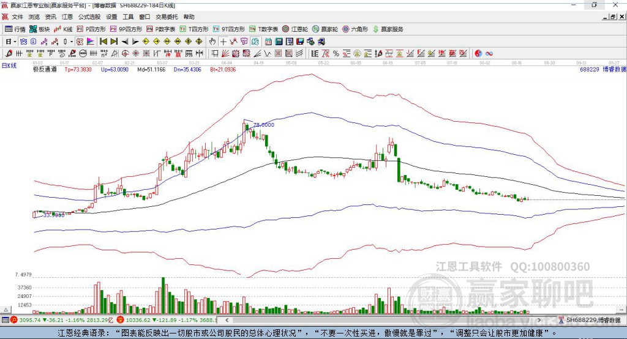Screen dimensions: 627x339
Task: Toggle the pink-blue triangle chart icon
Action: (91, 42)
